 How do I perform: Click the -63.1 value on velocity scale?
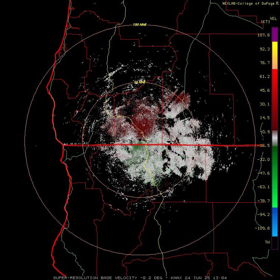(x=264, y=187)
